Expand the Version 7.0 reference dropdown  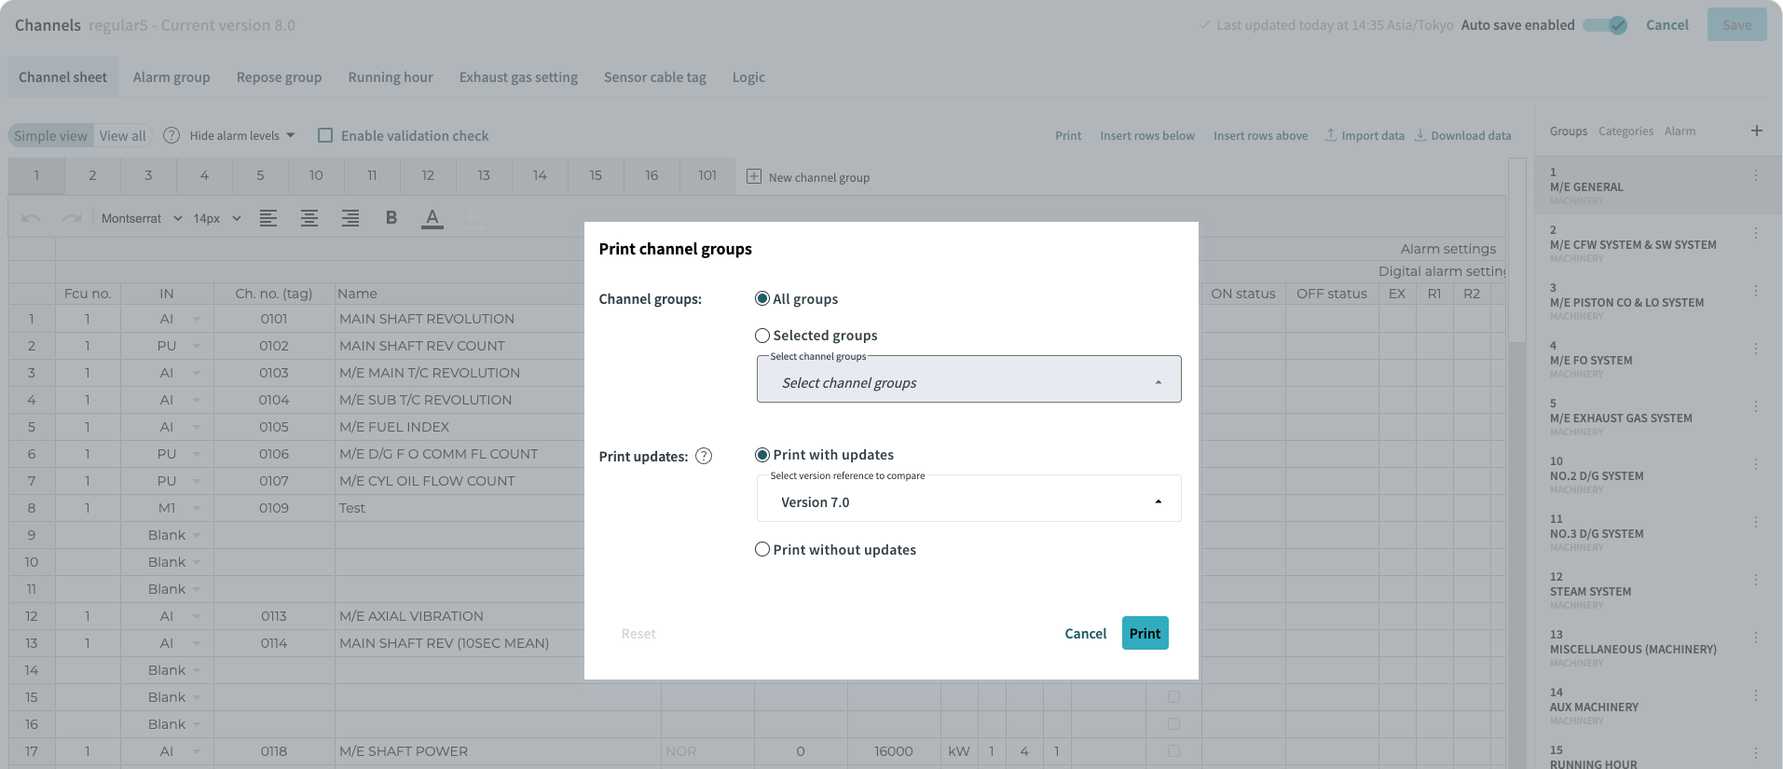pos(969,499)
